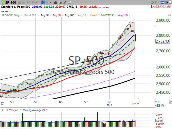
Task: Click the Jan 2018 date axis label
Action: pos(110,103)
